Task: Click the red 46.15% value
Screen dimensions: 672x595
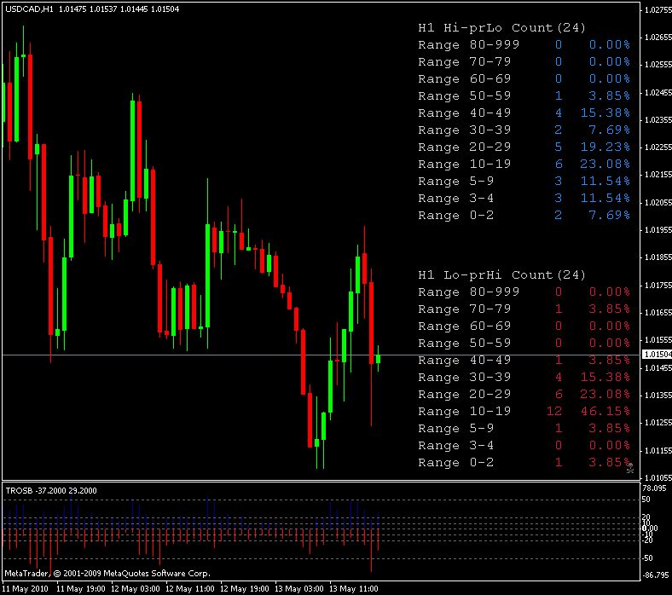Action: [x=605, y=411]
